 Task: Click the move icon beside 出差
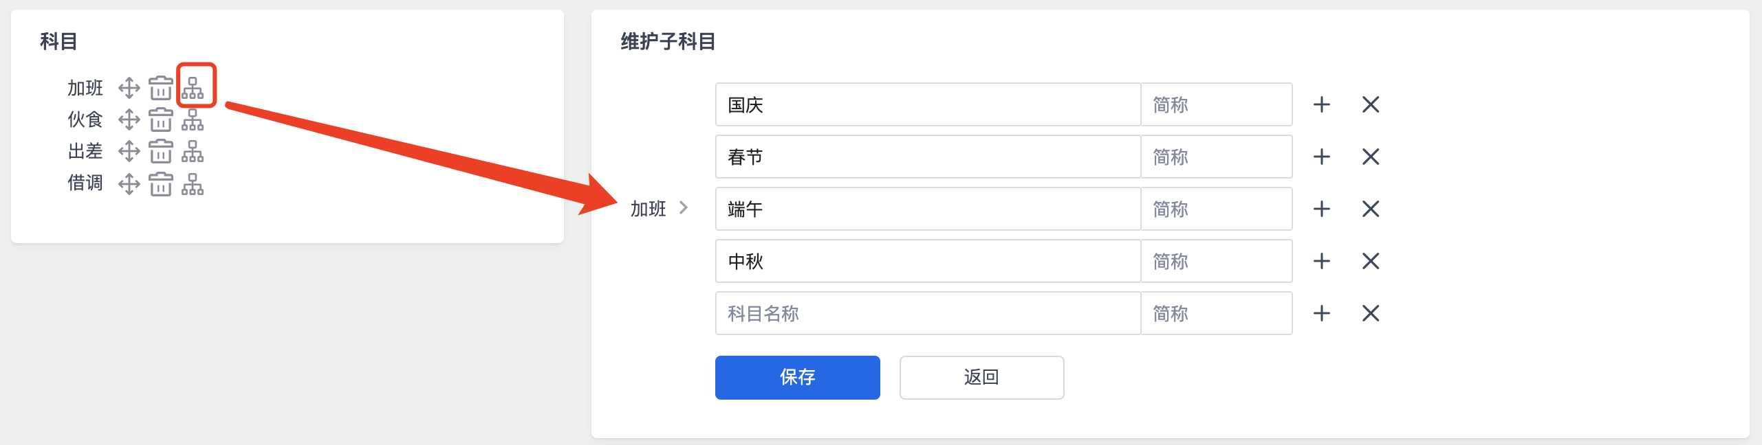tap(129, 151)
